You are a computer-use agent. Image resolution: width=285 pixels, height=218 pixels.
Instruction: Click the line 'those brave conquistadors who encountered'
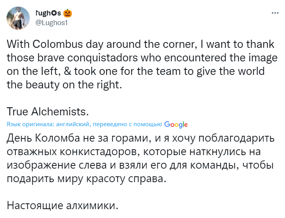(x=142, y=58)
